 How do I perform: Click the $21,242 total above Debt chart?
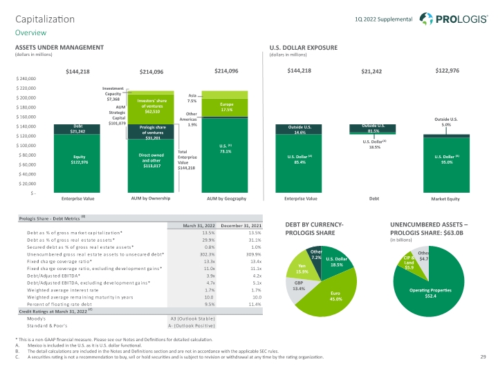click(371, 71)
